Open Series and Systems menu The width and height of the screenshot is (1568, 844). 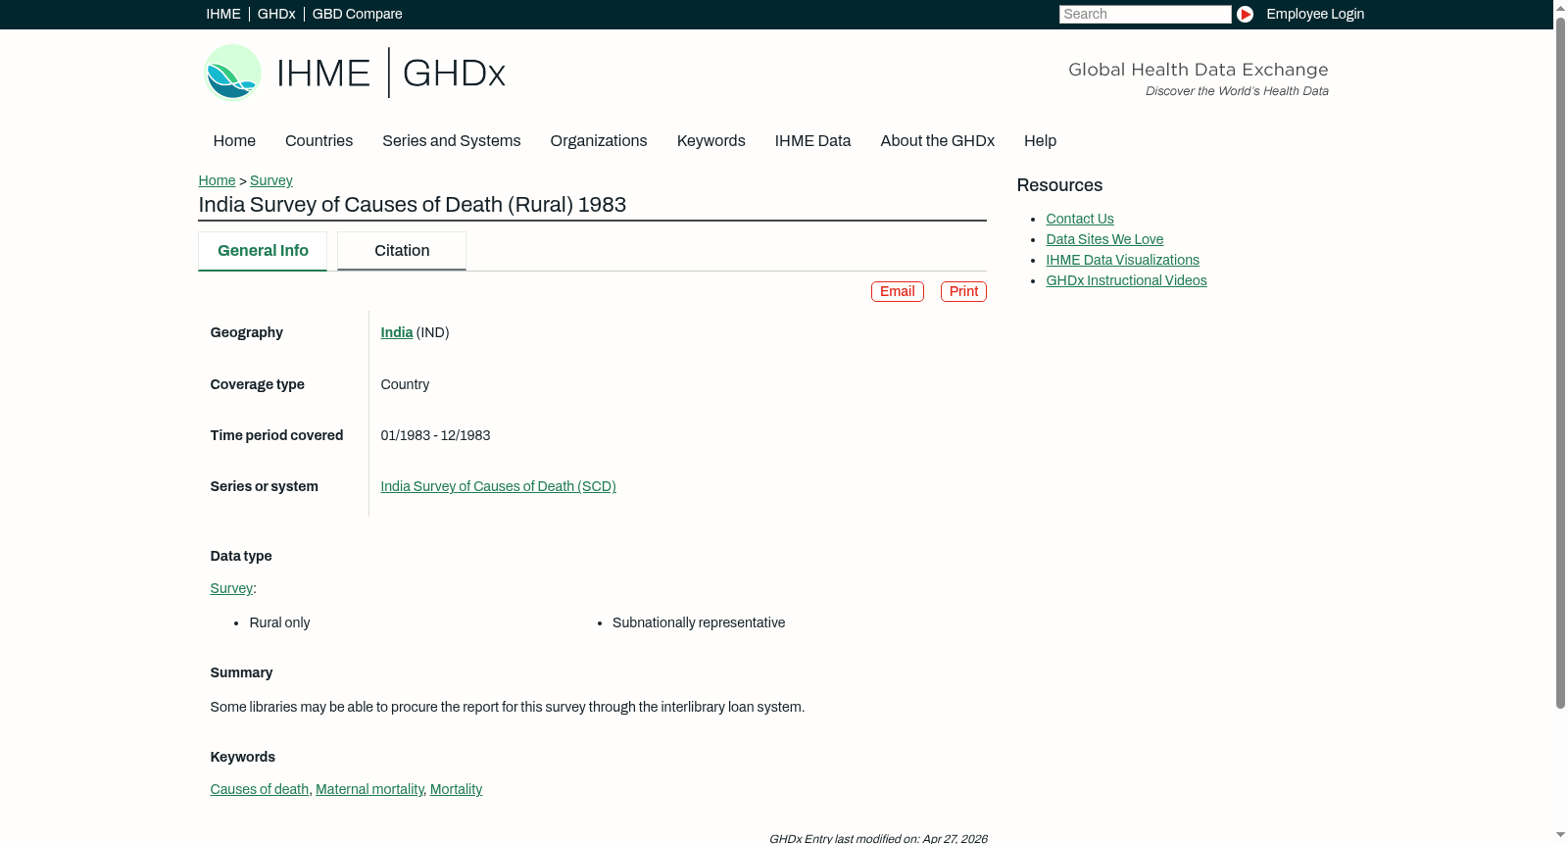tap(452, 141)
